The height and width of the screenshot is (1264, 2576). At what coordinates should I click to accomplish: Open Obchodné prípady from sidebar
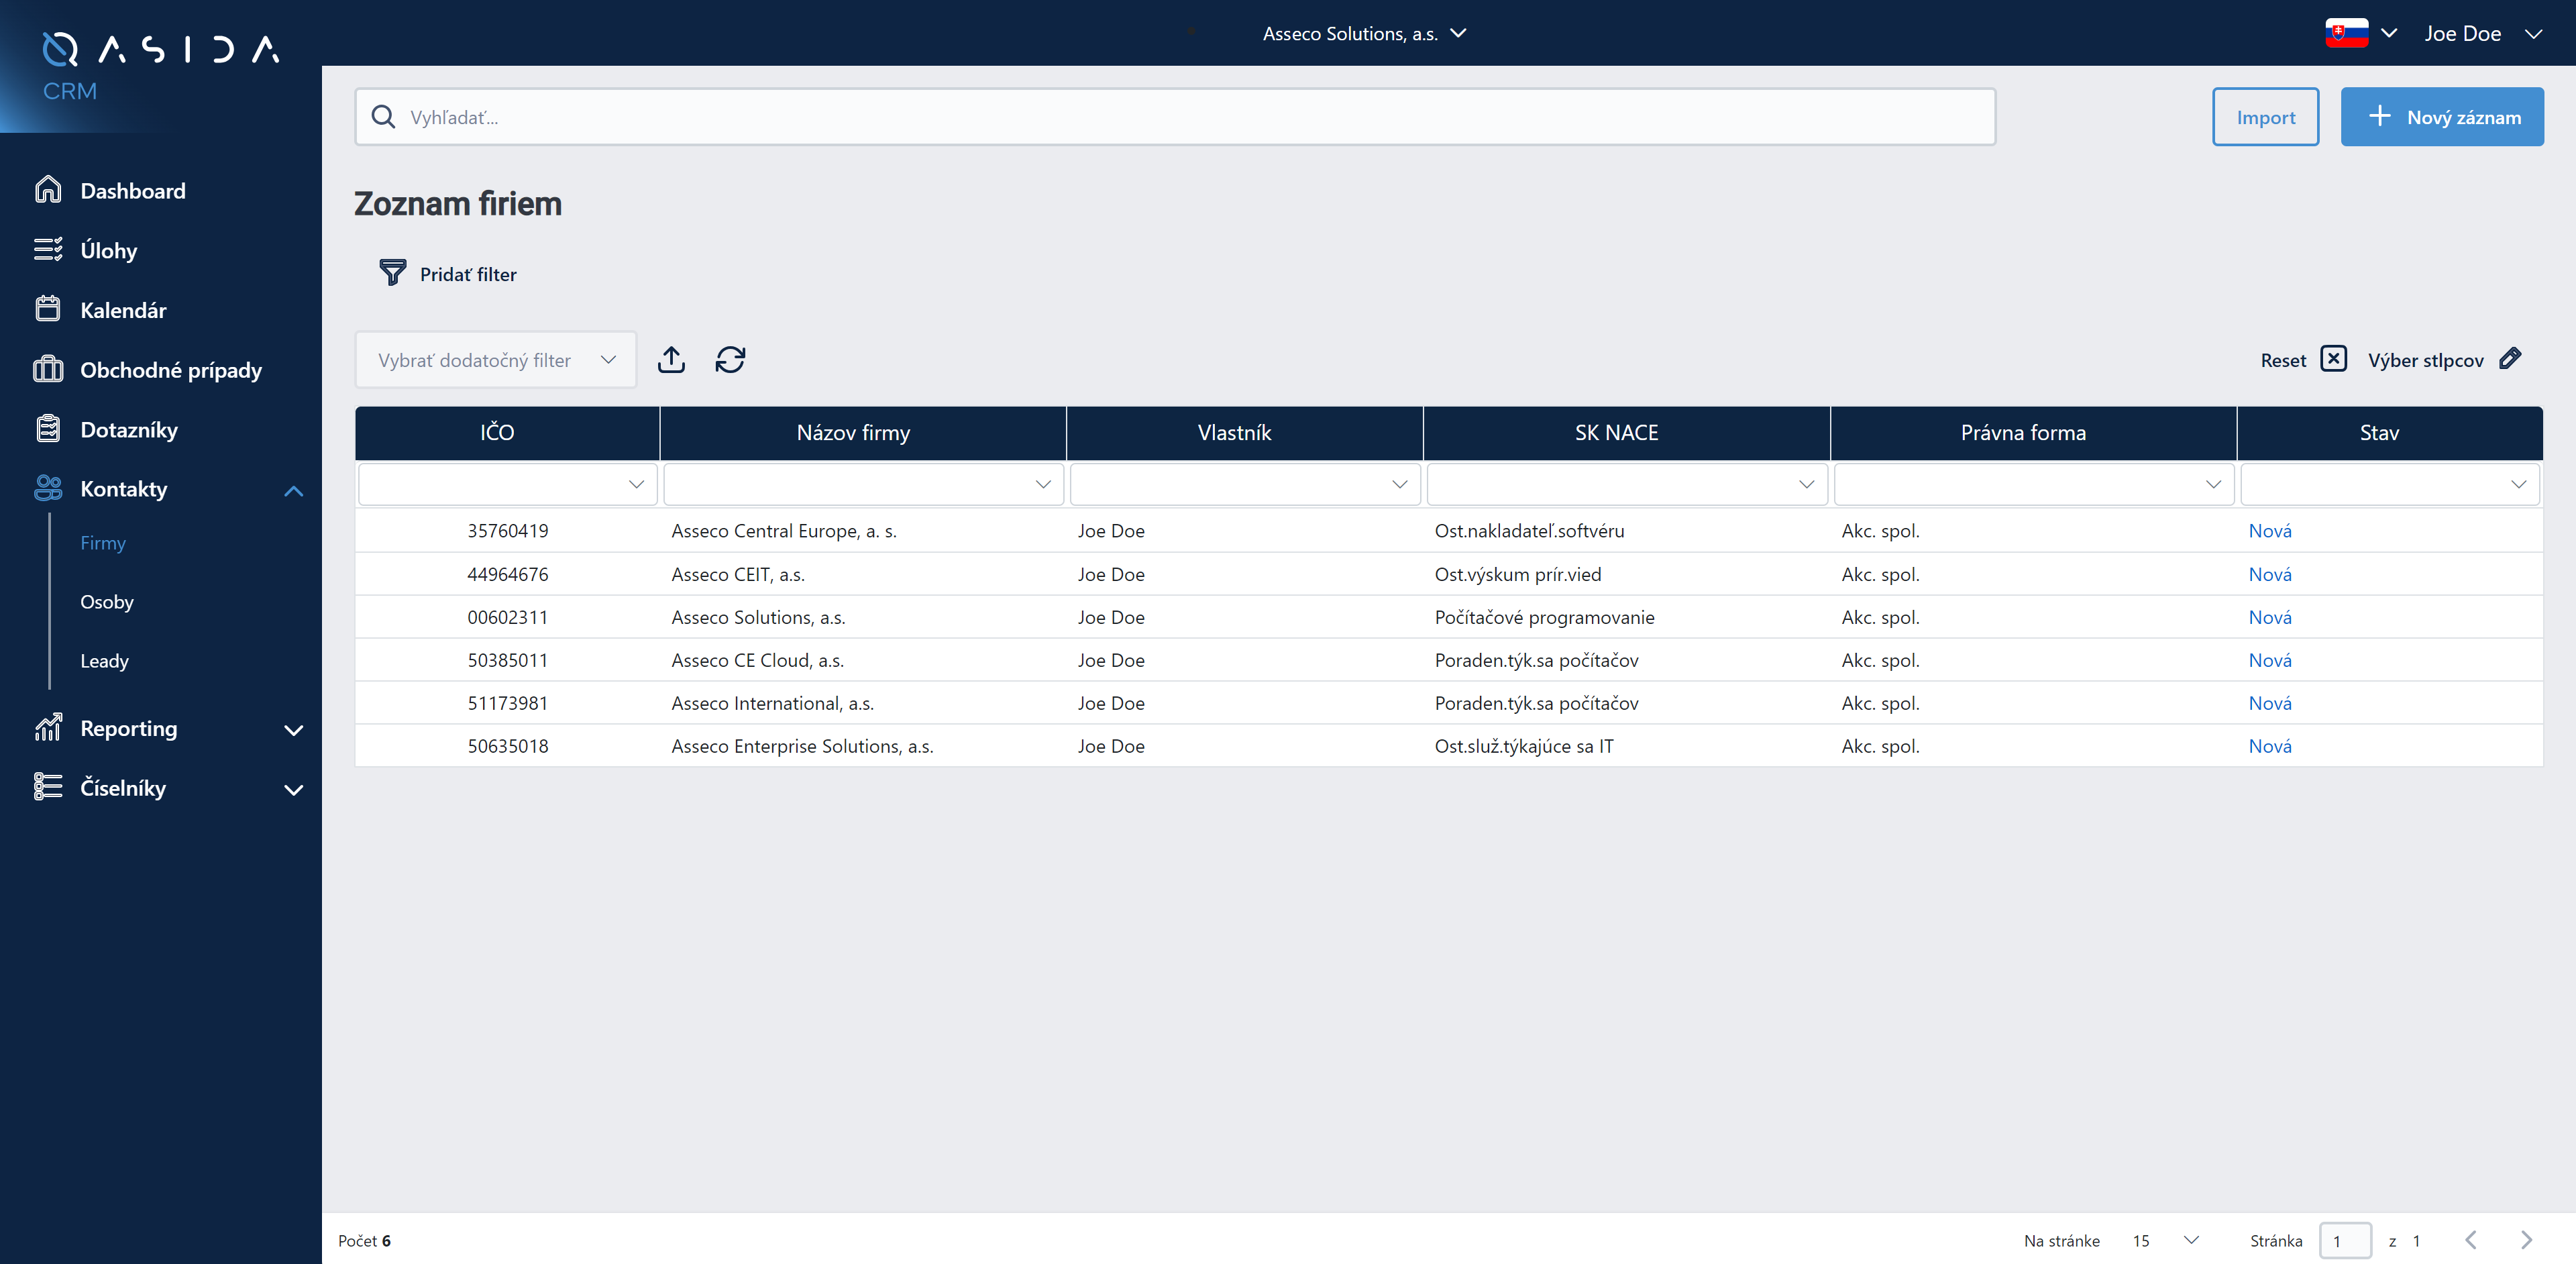point(171,370)
